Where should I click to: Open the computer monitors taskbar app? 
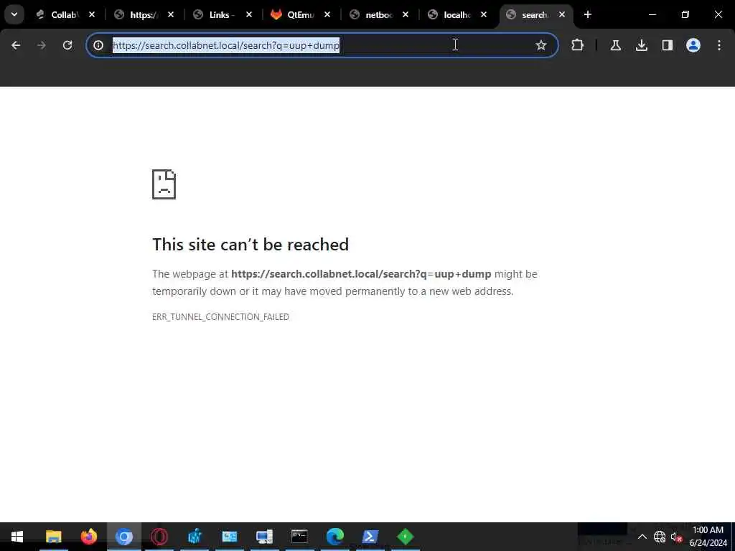264,537
